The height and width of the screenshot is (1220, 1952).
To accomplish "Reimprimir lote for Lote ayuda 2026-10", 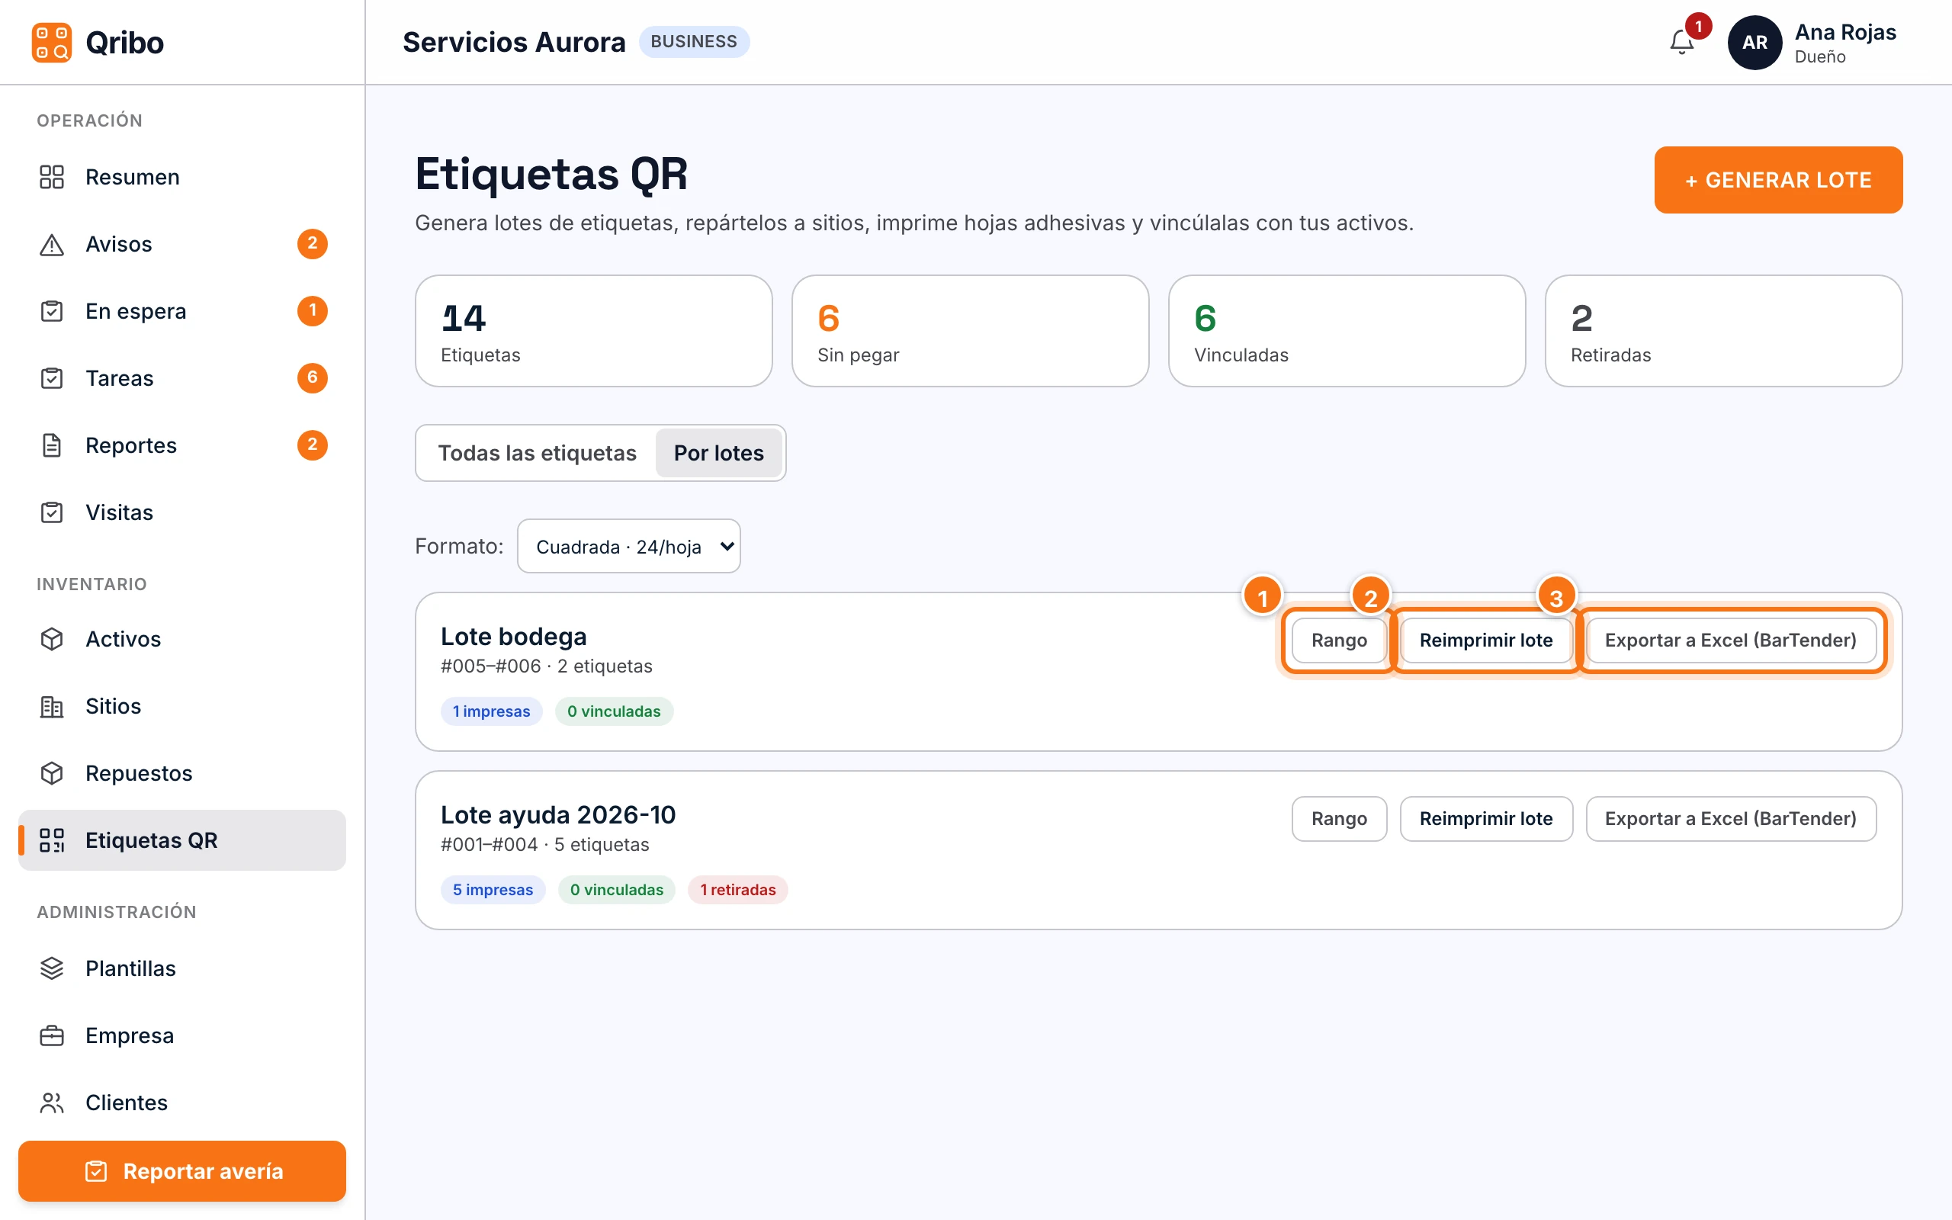I will (1486, 818).
